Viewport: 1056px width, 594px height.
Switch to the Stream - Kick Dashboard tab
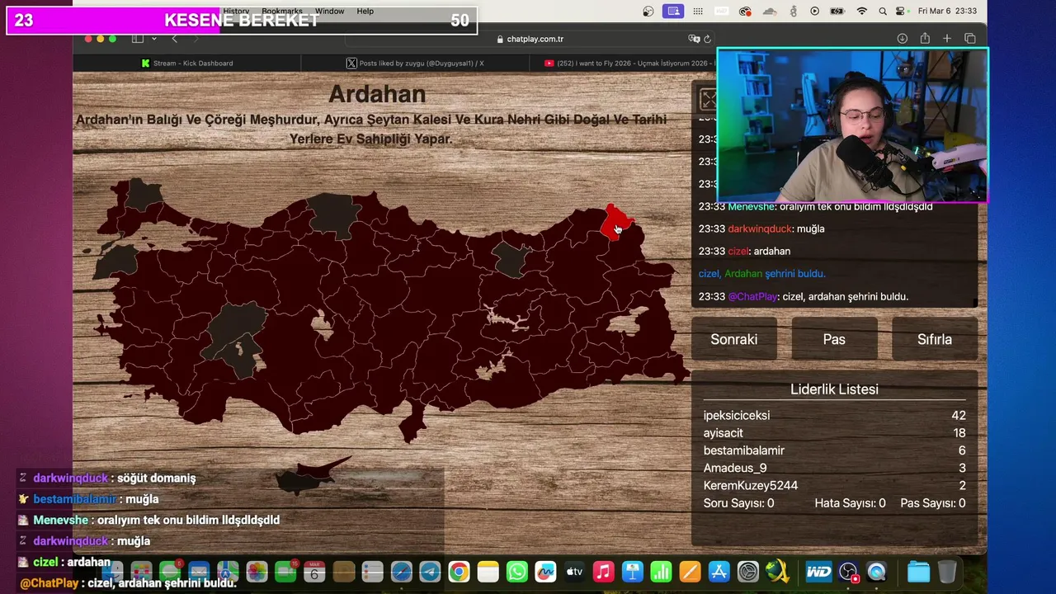pos(187,63)
